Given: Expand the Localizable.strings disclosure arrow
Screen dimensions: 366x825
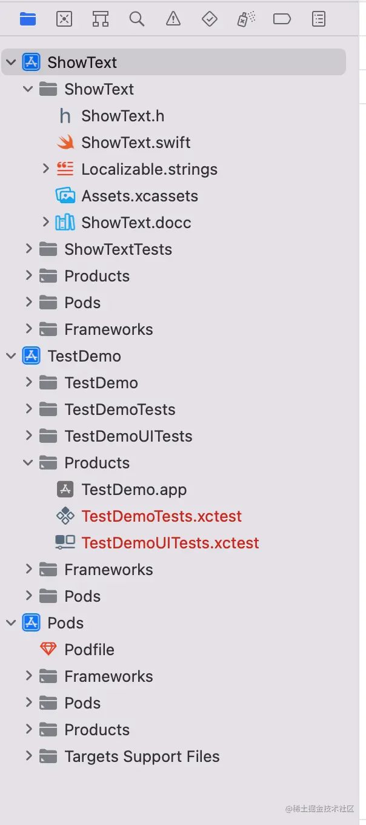Looking at the screenshot, I should click(46, 169).
